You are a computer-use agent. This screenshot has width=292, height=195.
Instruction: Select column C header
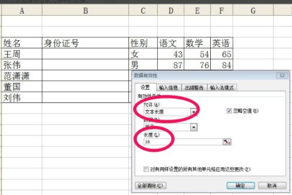[143, 11]
